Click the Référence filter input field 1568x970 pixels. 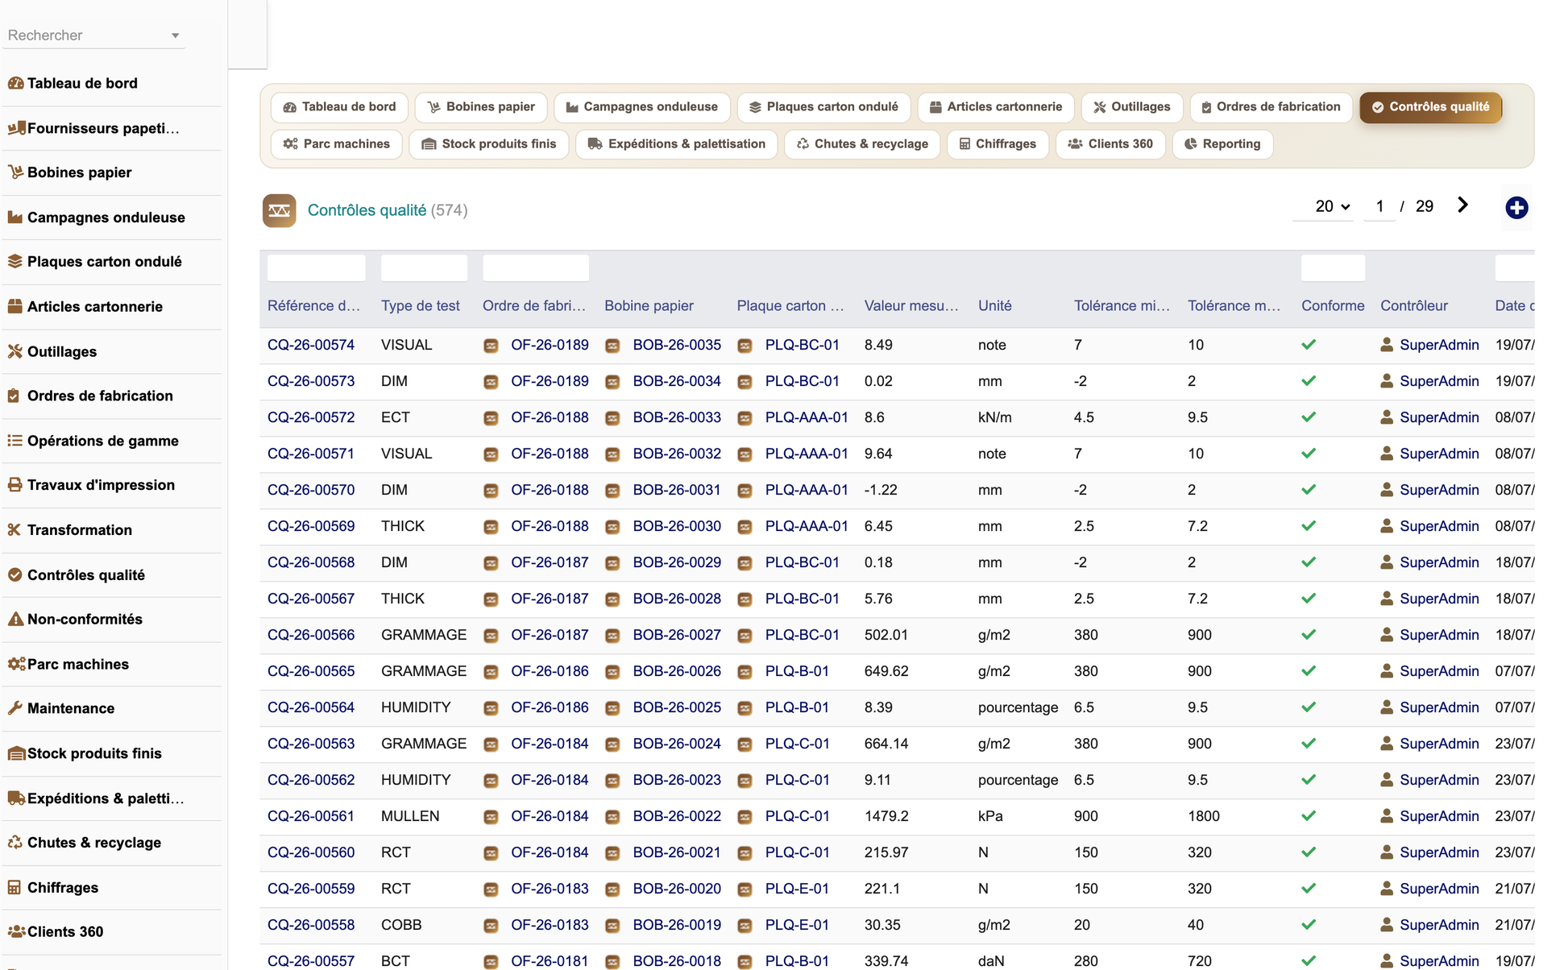(316, 267)
